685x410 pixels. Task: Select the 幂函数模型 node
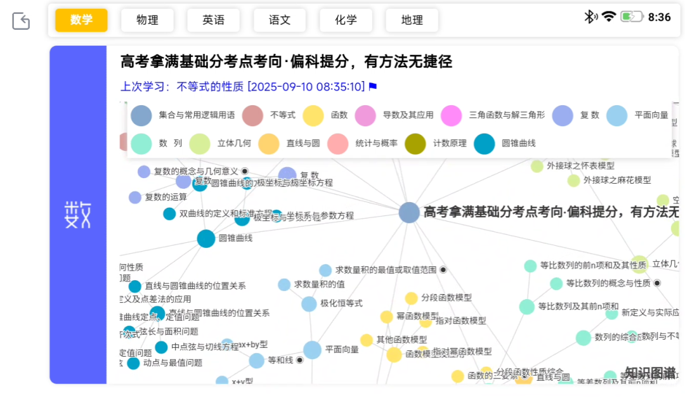(386, 317)
